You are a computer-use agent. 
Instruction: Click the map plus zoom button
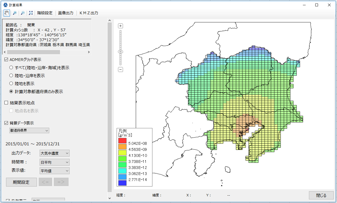click(x=120, y=26)
